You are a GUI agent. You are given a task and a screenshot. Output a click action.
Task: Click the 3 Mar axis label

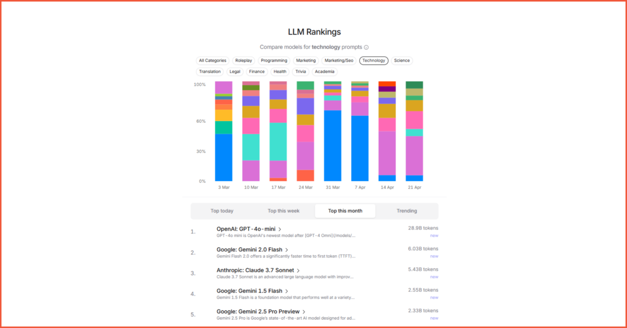coord(224,187)
